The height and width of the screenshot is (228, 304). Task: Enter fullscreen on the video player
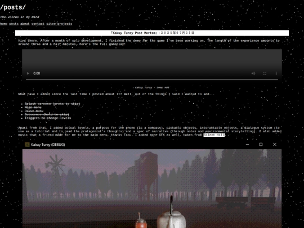(x=265, y=73)
